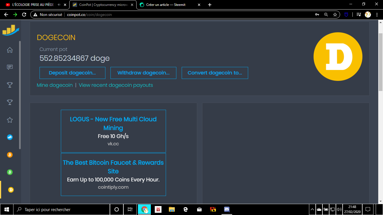Click the second trophy icon in sidebar

pos(10,102)
